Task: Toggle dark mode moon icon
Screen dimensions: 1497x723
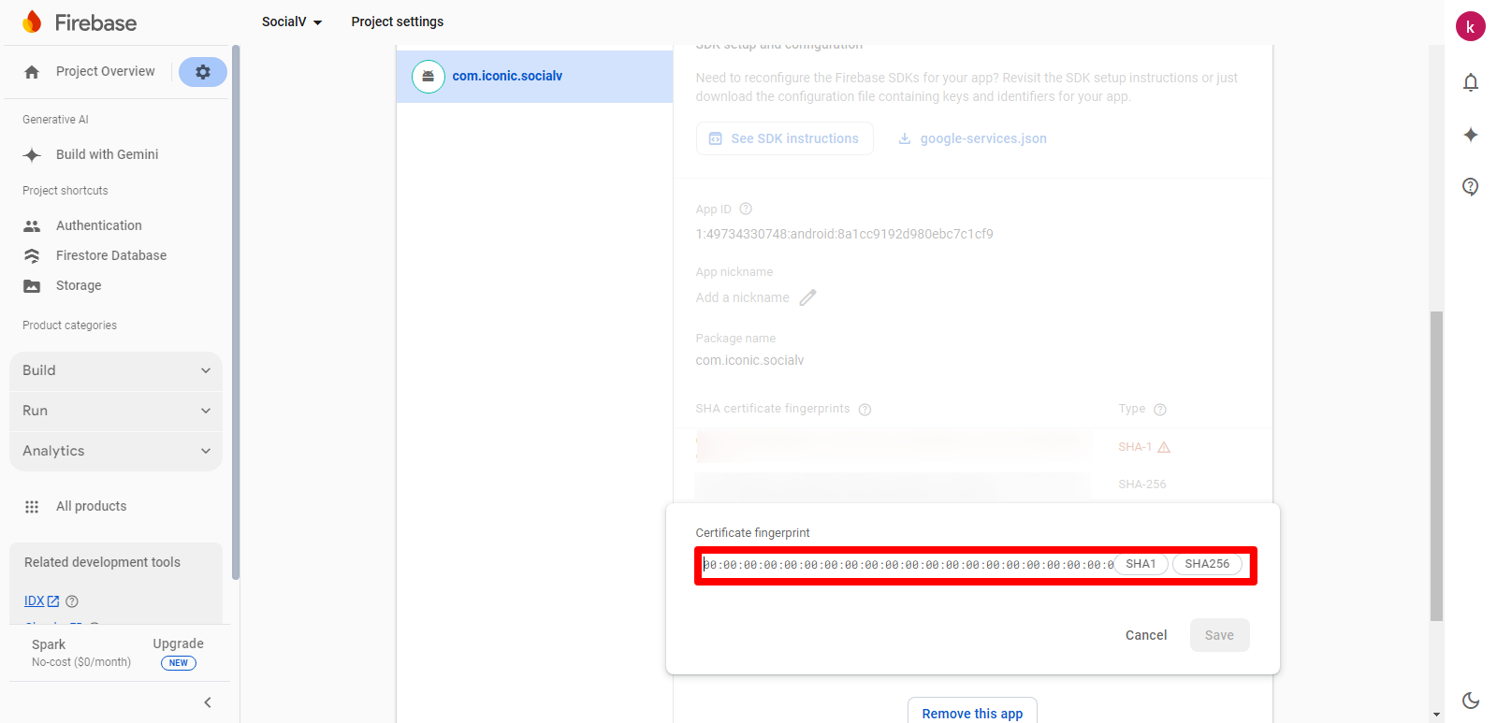Action: 1470,700
